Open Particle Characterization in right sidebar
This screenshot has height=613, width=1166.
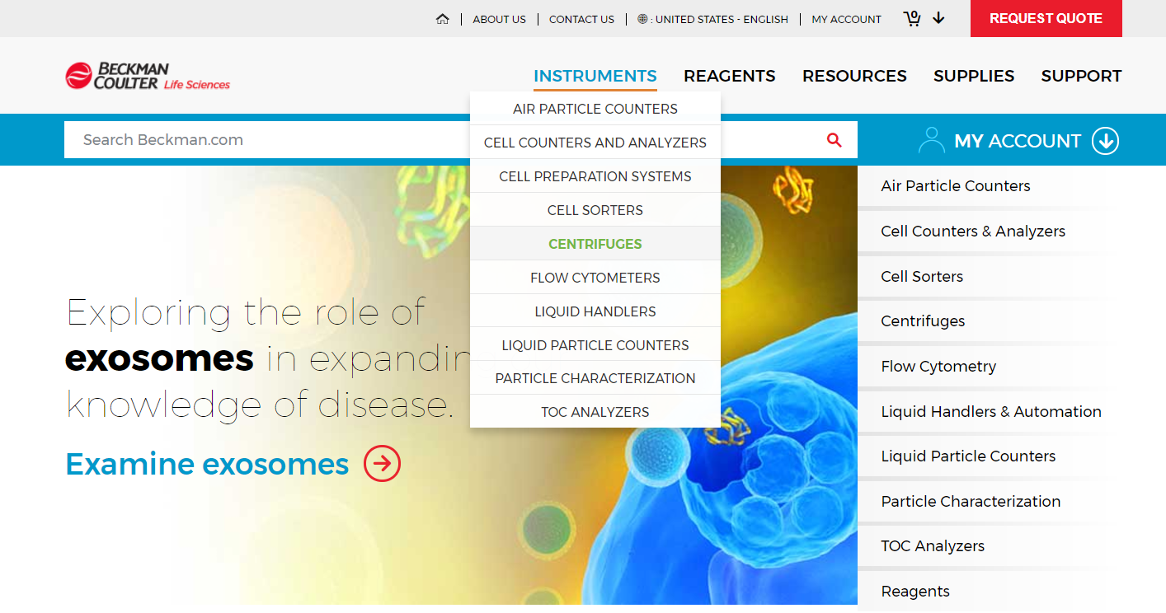(x=971, y=502)
